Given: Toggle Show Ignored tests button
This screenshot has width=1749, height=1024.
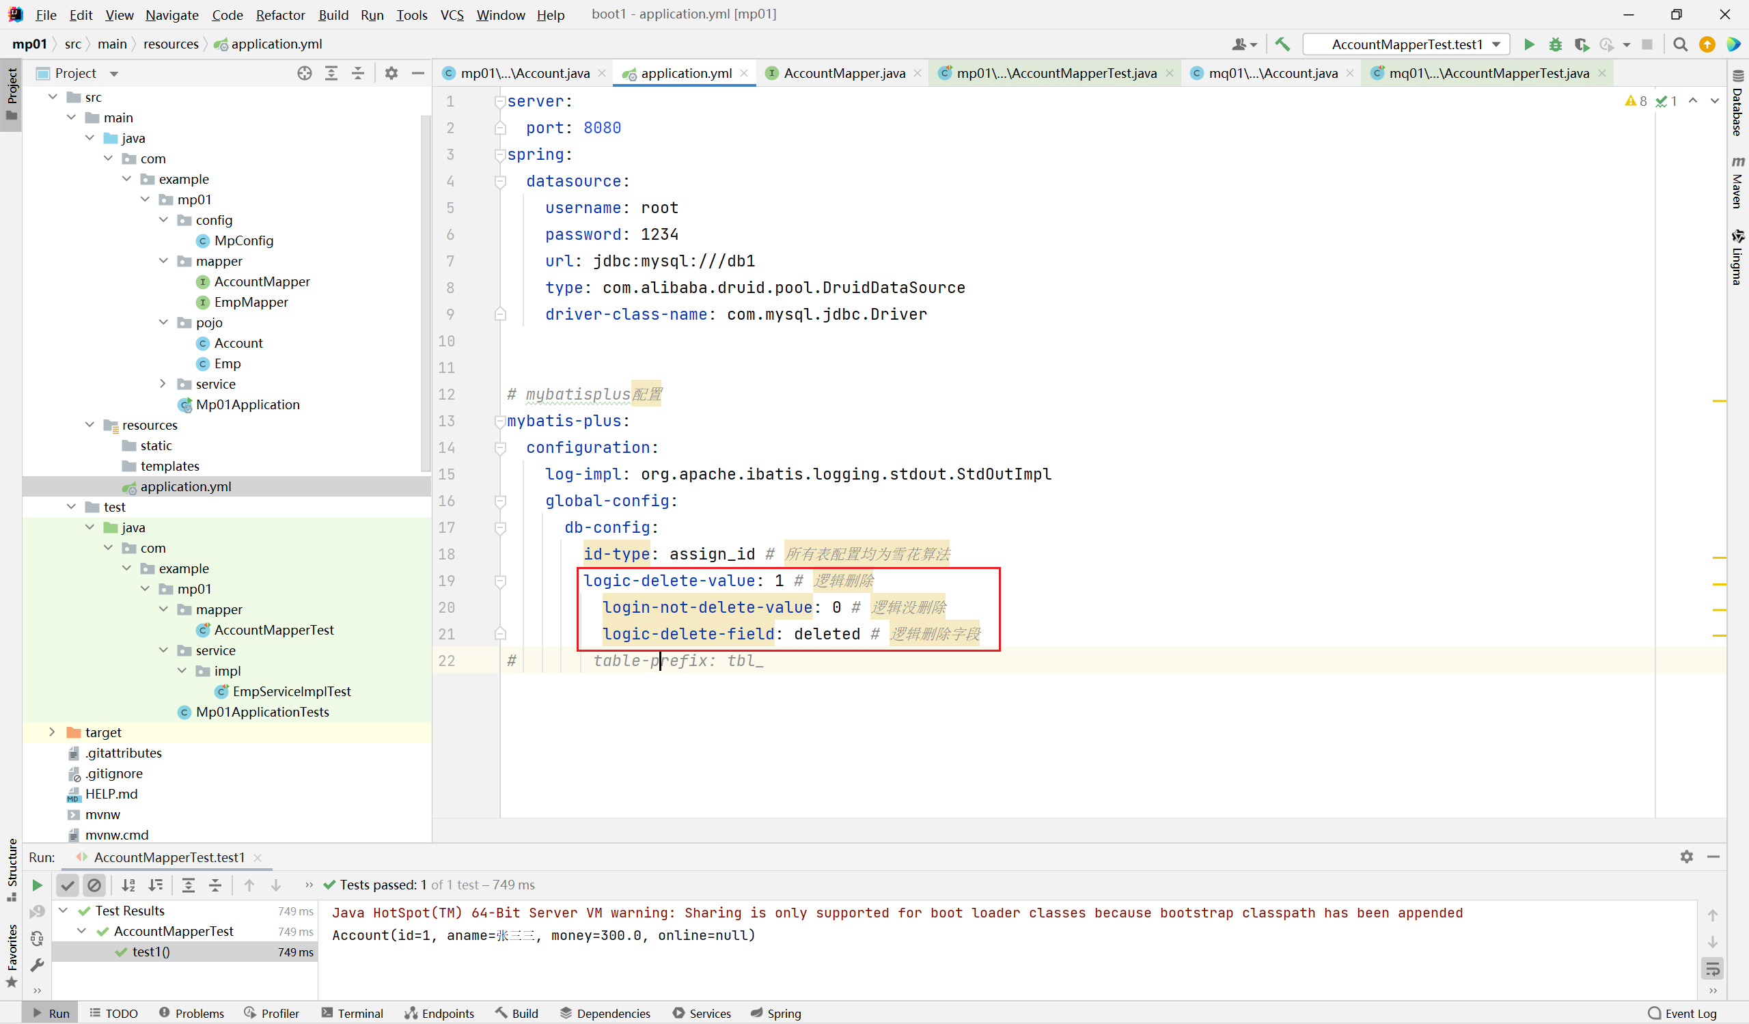Looking at the screenshot, I should click(94, 885).
